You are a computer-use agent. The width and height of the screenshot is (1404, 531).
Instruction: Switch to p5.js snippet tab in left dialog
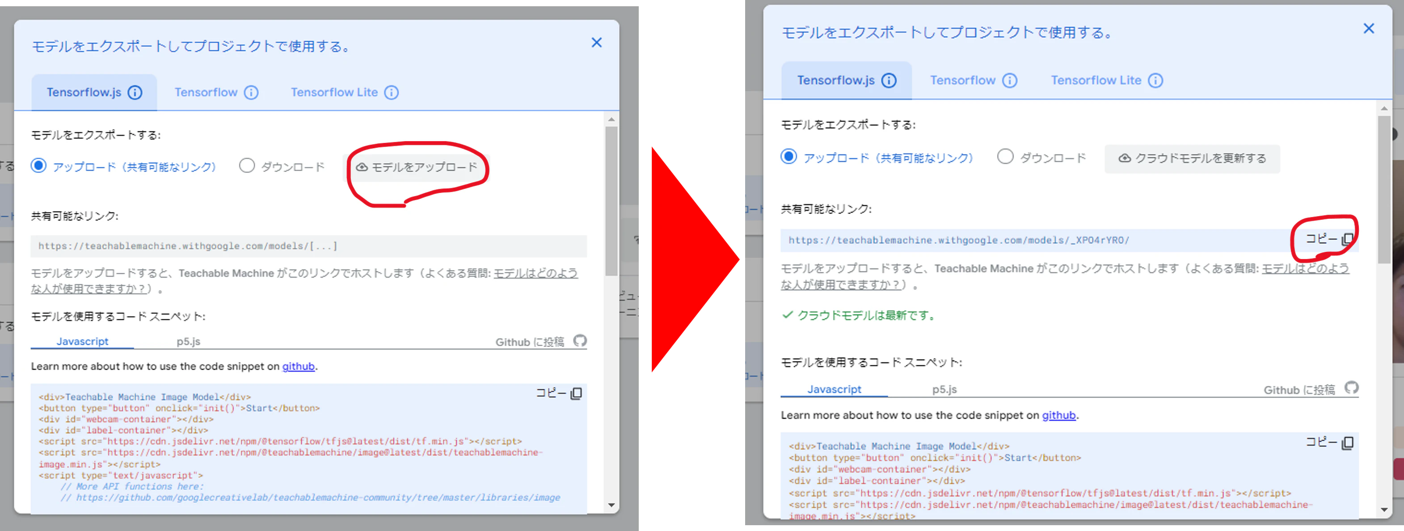coord(189,342)
